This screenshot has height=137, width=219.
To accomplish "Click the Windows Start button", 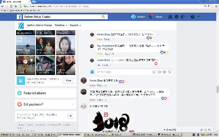I will 4,135.
